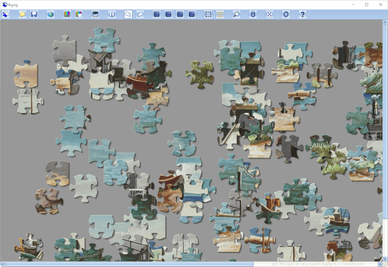Click the dashed selection rectangle icon
This screenshot has width=388, height=267.
click(x=208, y=14)
